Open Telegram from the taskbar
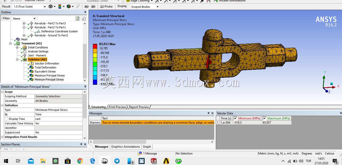The image size is (342, 165). pyautogui.click(x=117, y=161)
